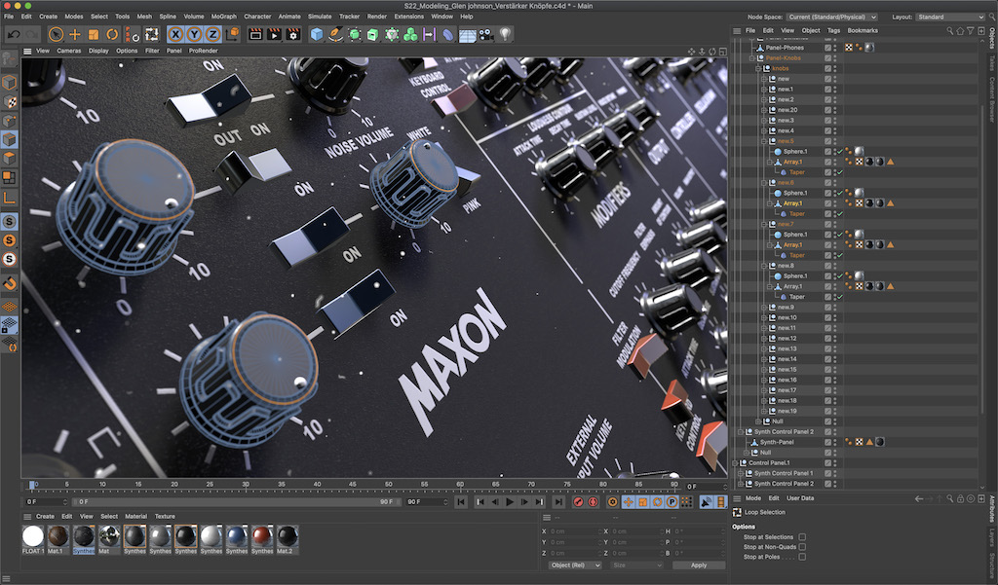Click the orange Enable Snap magnet-like icon
This screenshot has height=585, width=998.
click(10, 283)
